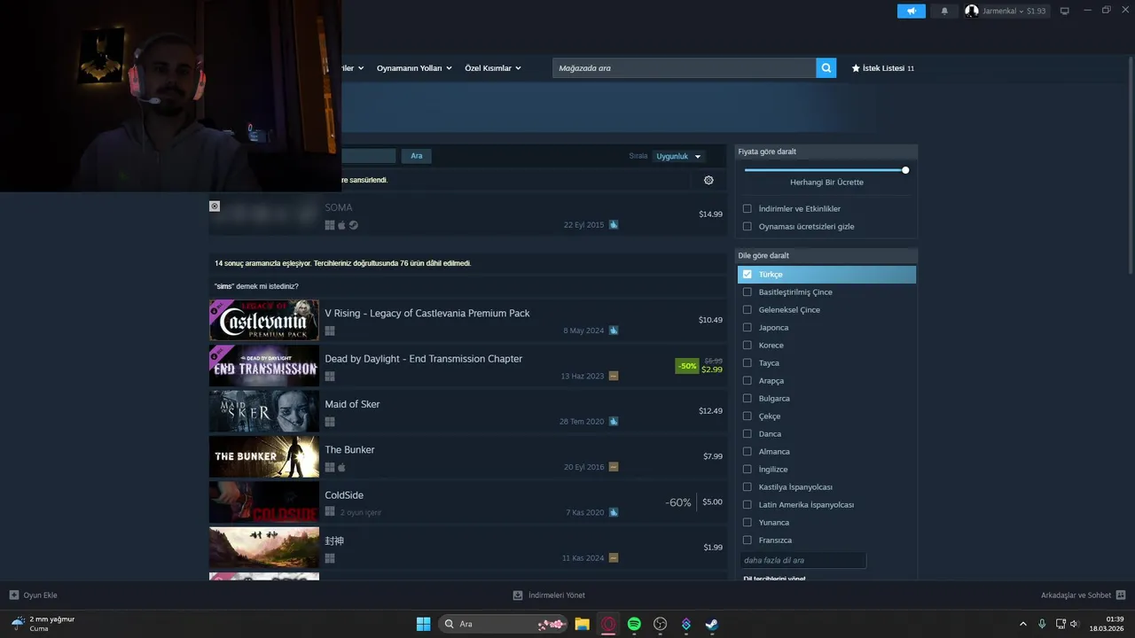1135x638 pixels.
Task: Open Arkadaşlar ve Sohbet panel
Action: click(x=1084, y=595)
